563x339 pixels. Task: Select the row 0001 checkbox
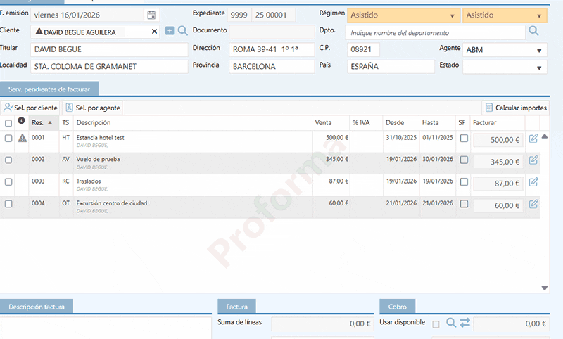pos(8,139)
